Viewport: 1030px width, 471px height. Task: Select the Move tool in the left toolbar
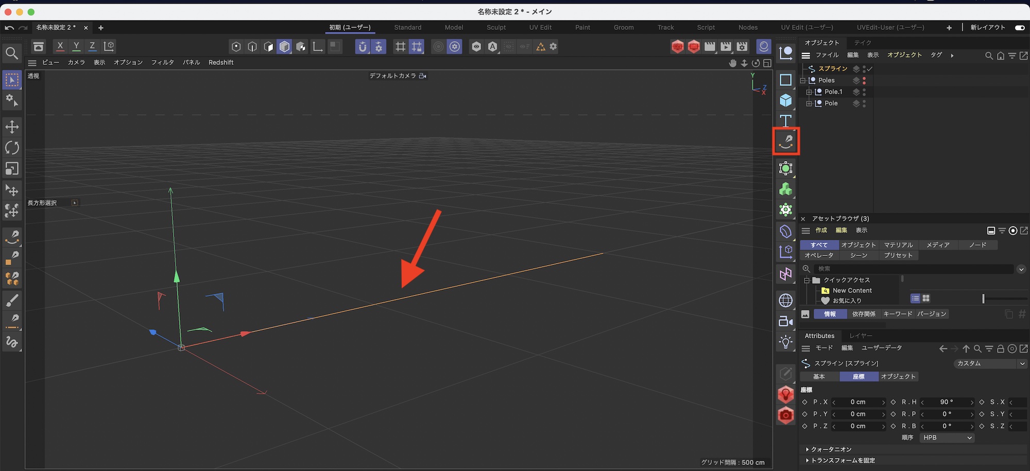pyautogui.click(x=12, y=127)
